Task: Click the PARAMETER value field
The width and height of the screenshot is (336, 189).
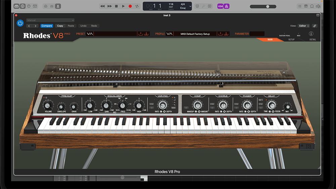Action: tap(257, 34)
